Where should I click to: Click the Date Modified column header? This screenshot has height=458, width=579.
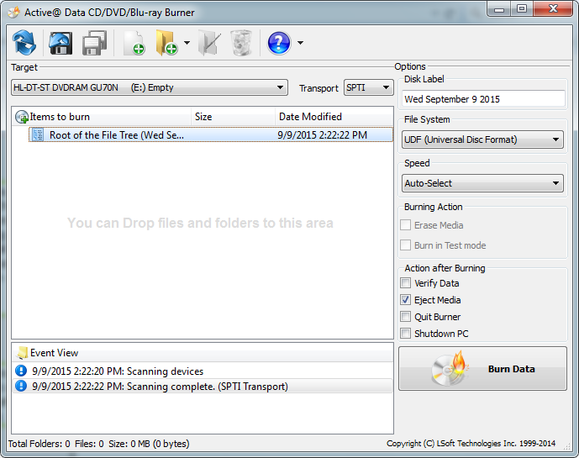pos(334,117)
